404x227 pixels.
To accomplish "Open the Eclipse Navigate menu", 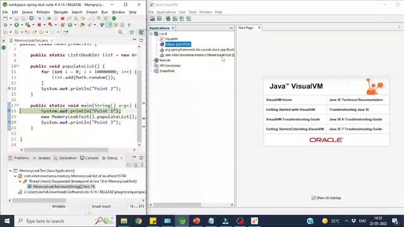I will 61,12.
